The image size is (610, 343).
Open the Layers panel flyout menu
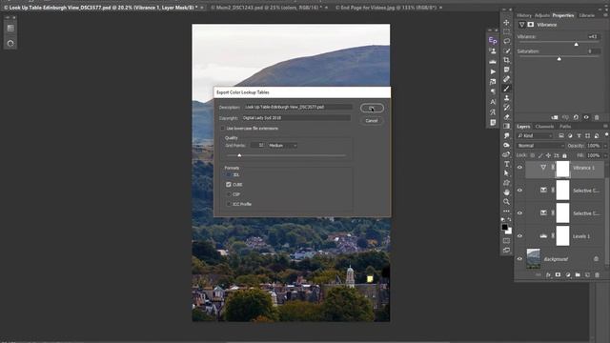605,127
